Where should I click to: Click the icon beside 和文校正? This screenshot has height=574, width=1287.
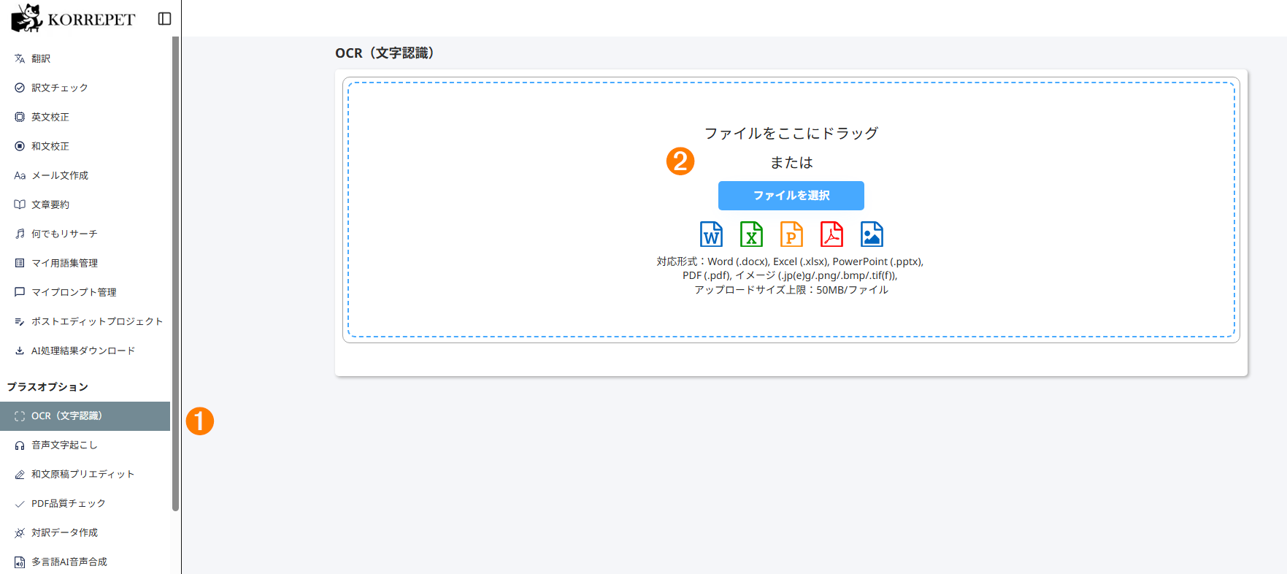[x=20, y=146]
